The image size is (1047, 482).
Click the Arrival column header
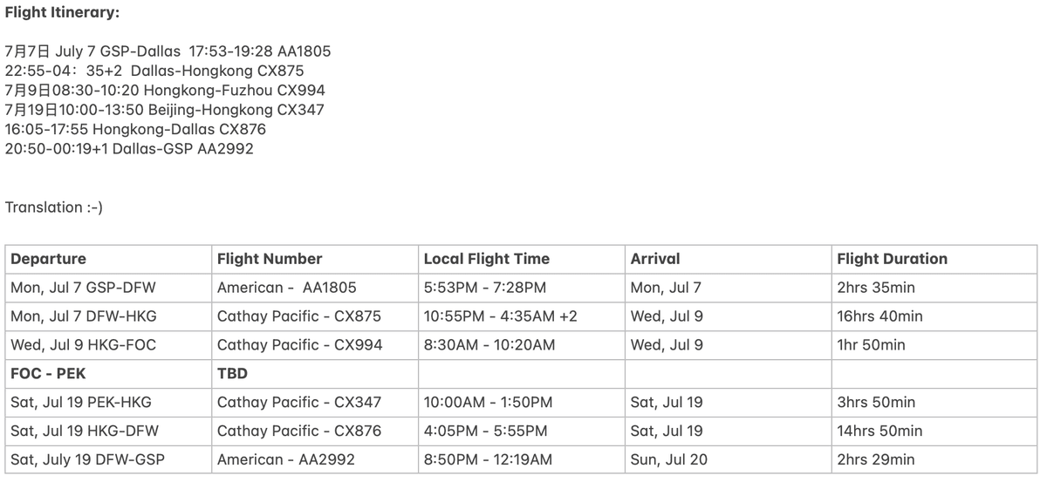tap(655, 259)
